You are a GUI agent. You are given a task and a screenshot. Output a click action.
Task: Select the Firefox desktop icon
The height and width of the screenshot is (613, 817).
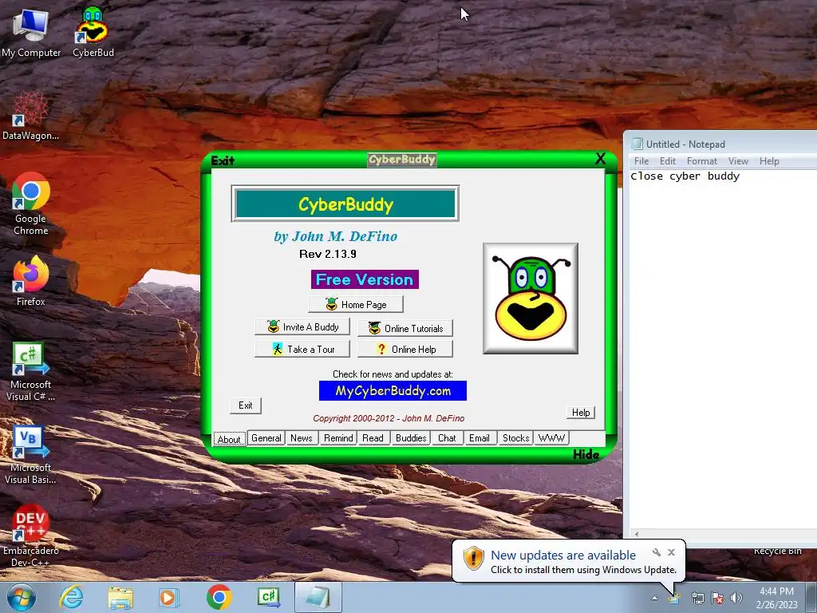point(31,280)
